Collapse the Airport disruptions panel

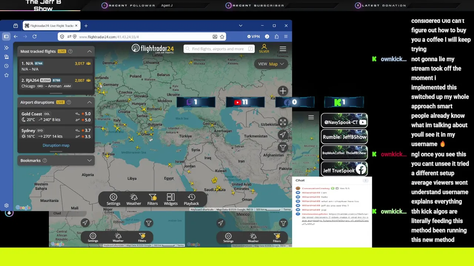click(x=89, y=102)
